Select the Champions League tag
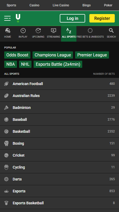Image resolution: width=119 pixels, height=212 pixels. [53, 55]
